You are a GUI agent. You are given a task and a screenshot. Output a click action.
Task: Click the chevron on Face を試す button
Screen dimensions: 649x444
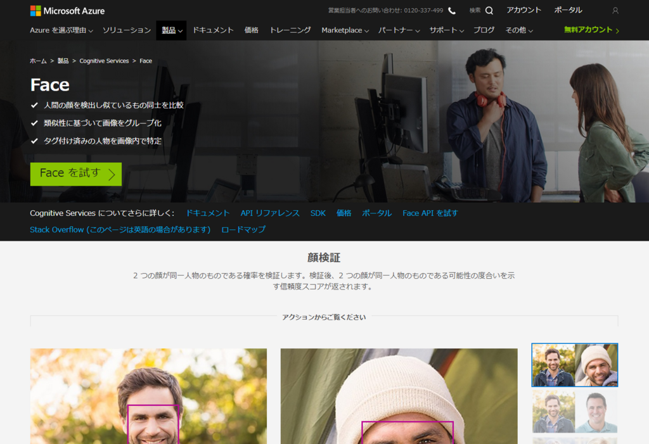(112, 174)
